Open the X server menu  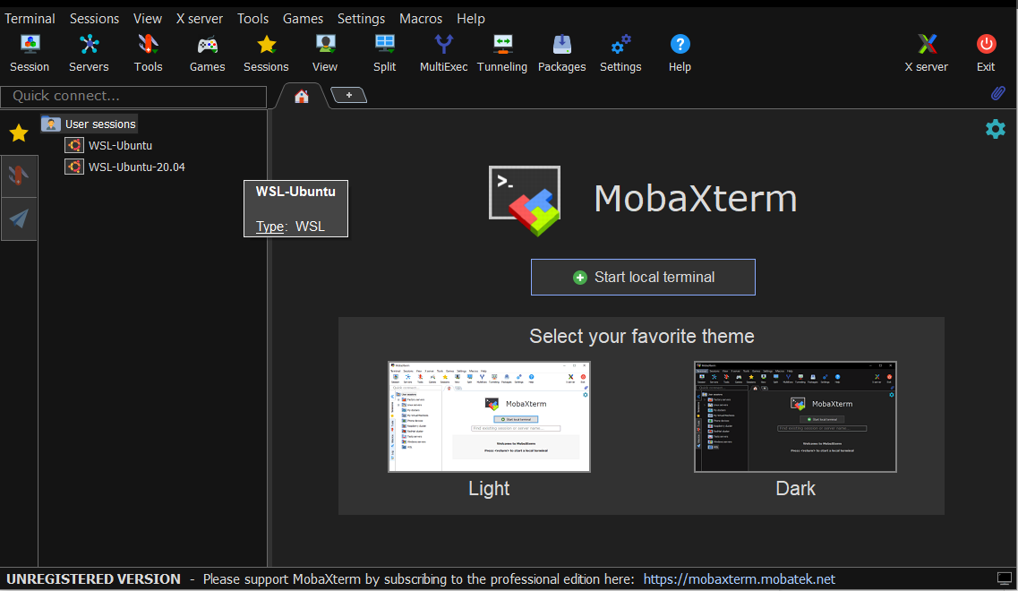click(x=200, y=19)
